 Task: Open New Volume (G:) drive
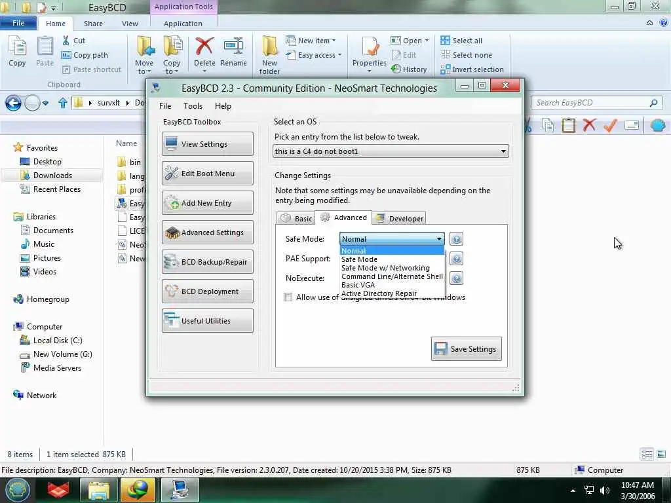[62, 354]
